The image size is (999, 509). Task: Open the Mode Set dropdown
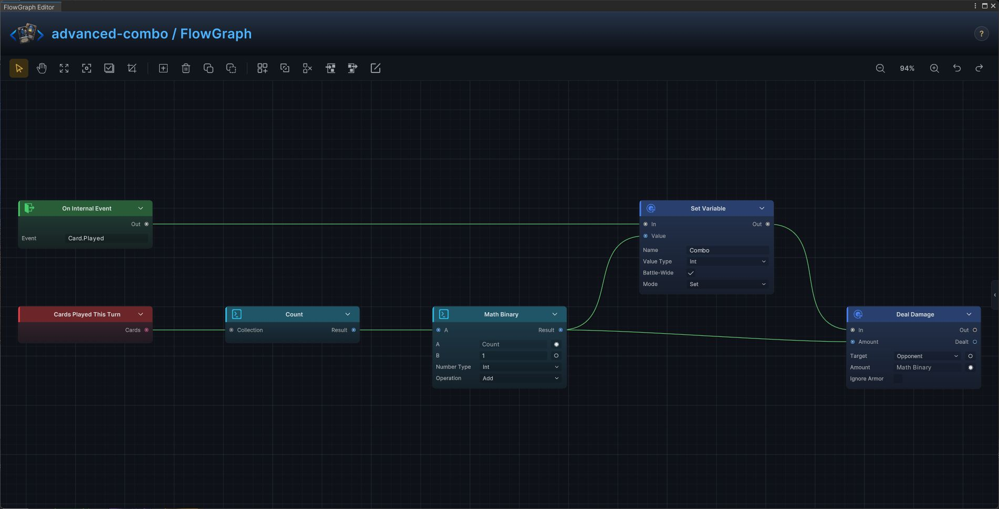coord(727,284)
